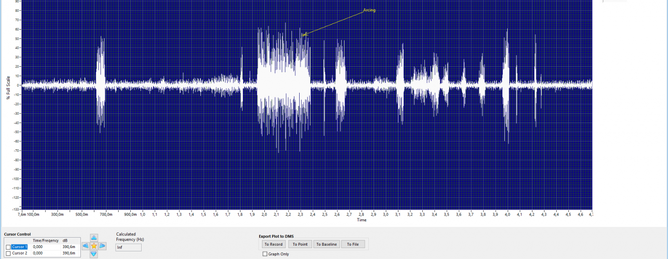Select the Cursor 2 name label
Image resolution: width=668 pixels, height=259 pixels.
click(20, 253)
